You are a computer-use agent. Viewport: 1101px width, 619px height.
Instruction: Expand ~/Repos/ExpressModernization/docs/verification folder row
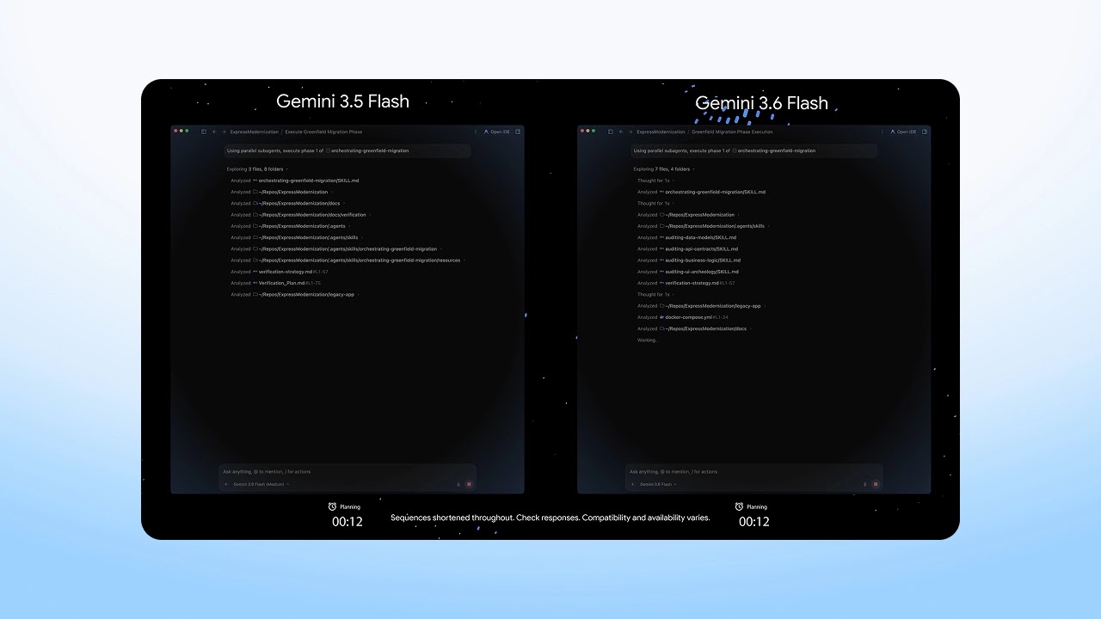coord(300,215)
